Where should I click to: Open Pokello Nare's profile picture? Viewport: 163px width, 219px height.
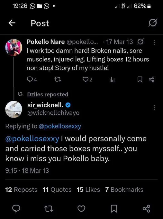[x=14, y=47]
